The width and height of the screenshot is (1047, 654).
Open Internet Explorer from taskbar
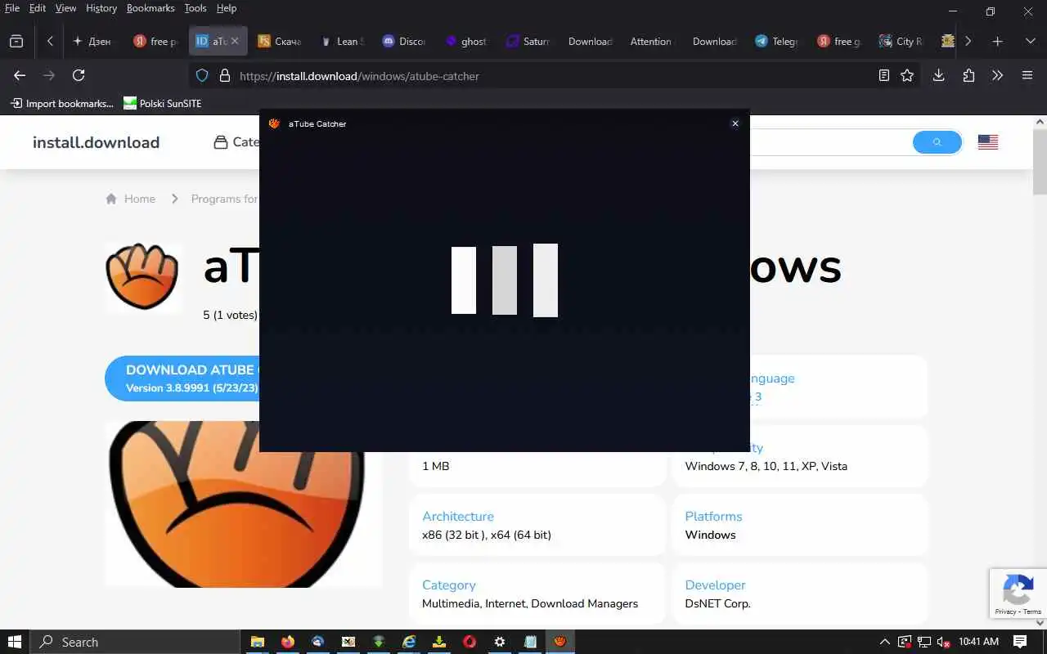point(408,642)
